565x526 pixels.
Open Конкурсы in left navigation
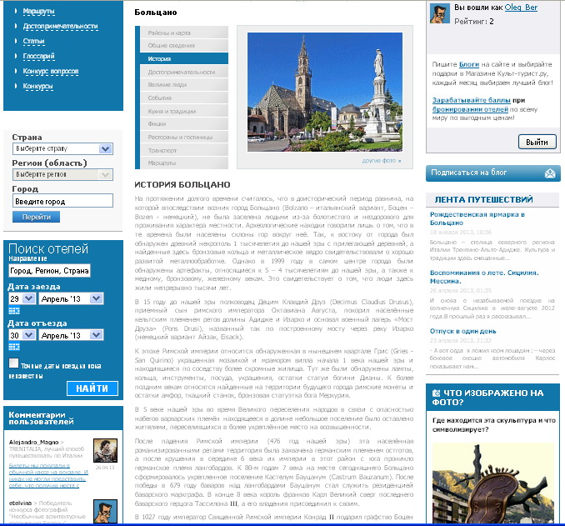coord(37,86)
